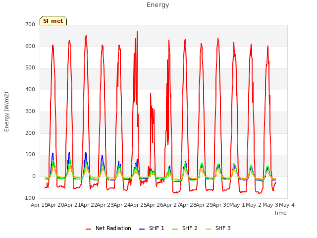The image size is (317, 238).
Task: Click the 300 y-axis tick label
Action: point(30,111)
